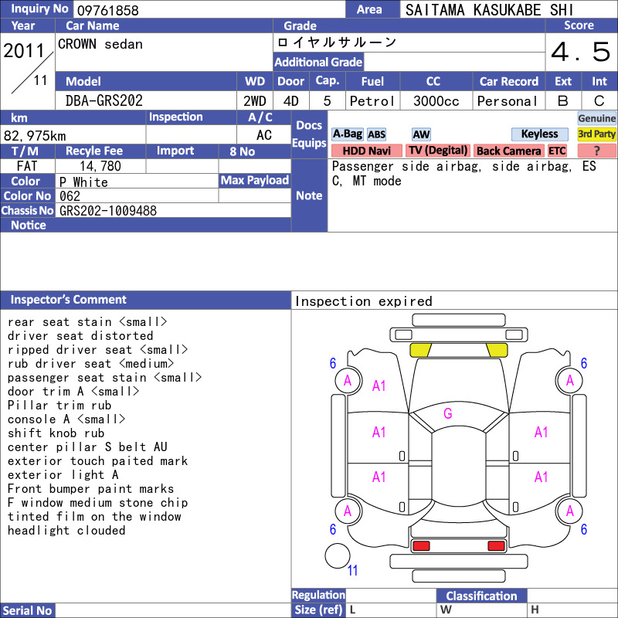Select the model code DBA-GRS202
The image size is (618, 618).
tap(104, 101)
